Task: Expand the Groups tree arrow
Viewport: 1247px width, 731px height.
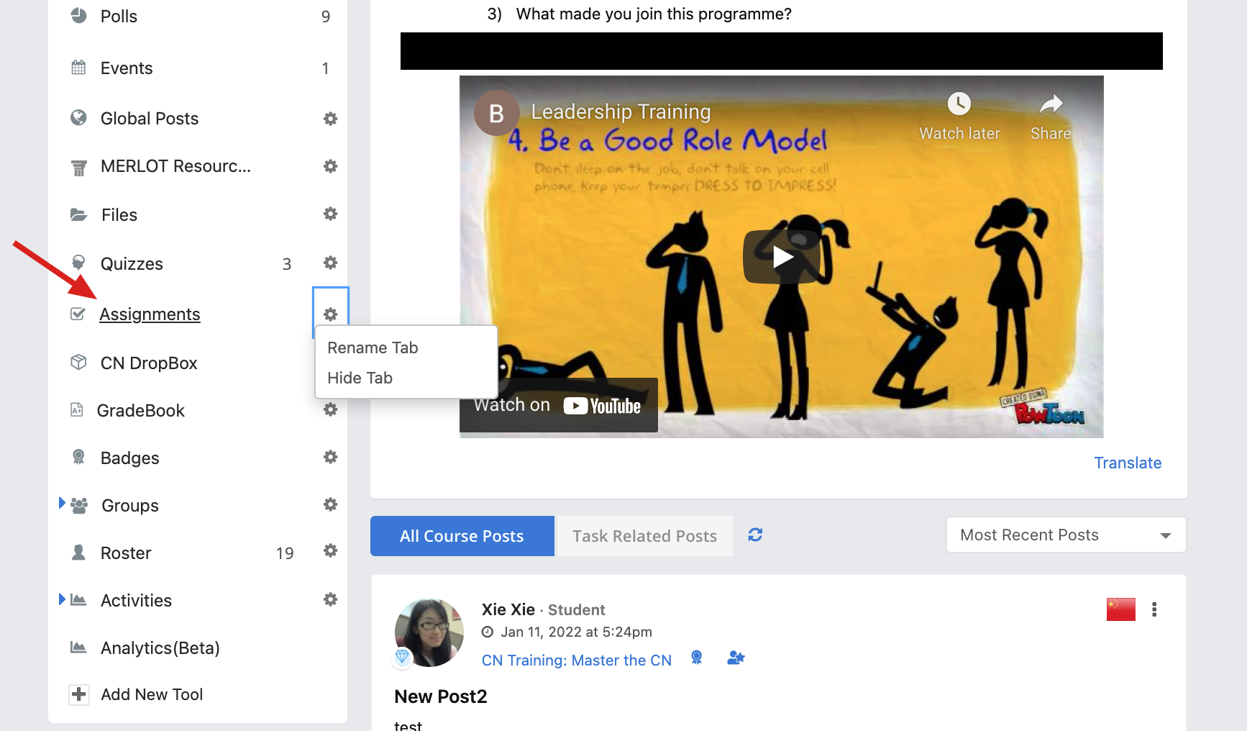Action: [62, 503]
